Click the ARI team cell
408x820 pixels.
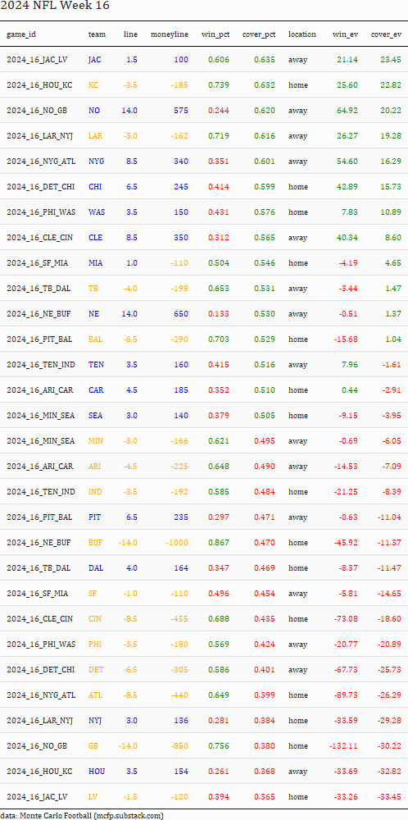pyautogui.click(x=94, y=467)
